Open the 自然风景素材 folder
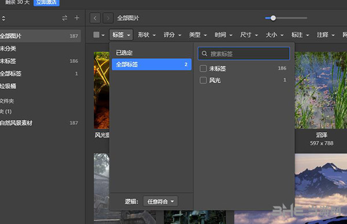 coord(40,123)
